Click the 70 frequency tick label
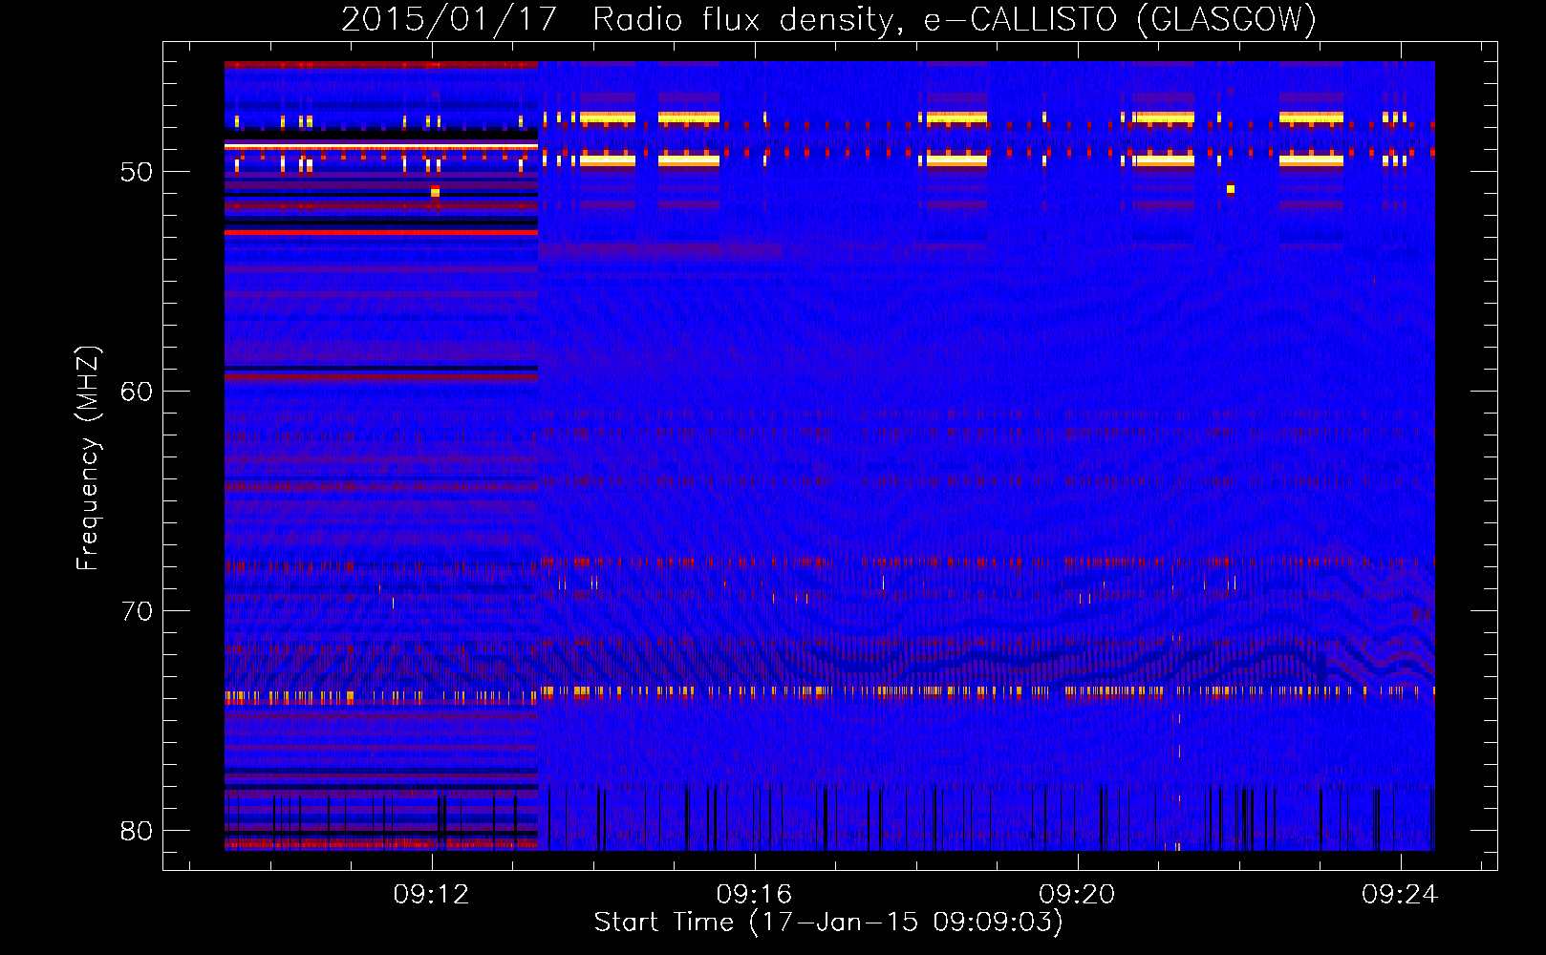The image size is (1546, 955). [x=137, y=611]
